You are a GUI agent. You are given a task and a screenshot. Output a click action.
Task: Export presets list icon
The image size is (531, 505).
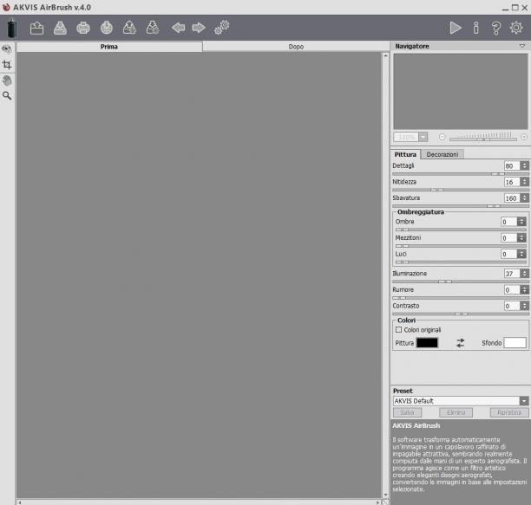[153, 28]
